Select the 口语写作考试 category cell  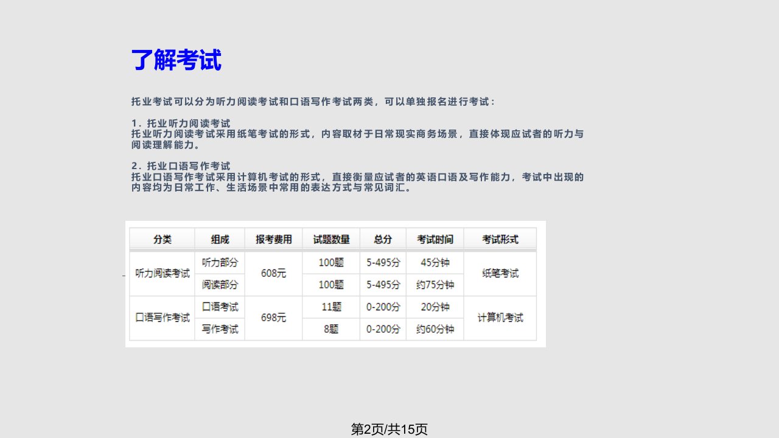(x=162, y=318)
